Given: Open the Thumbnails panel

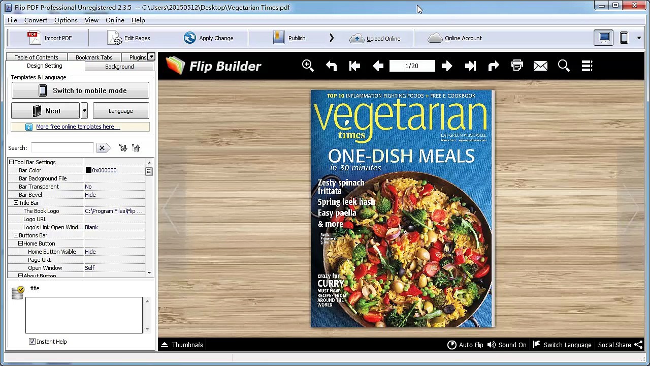Looking at the screenshot, I should (182, 345).
